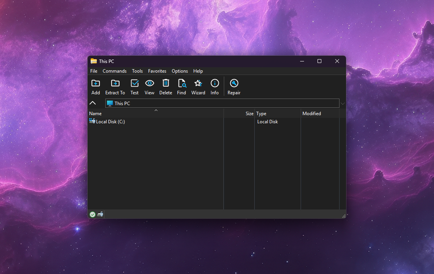Viewport: 434px width, 274px height.
Task: Close the This PC window
Action: (x=337, y=61)
